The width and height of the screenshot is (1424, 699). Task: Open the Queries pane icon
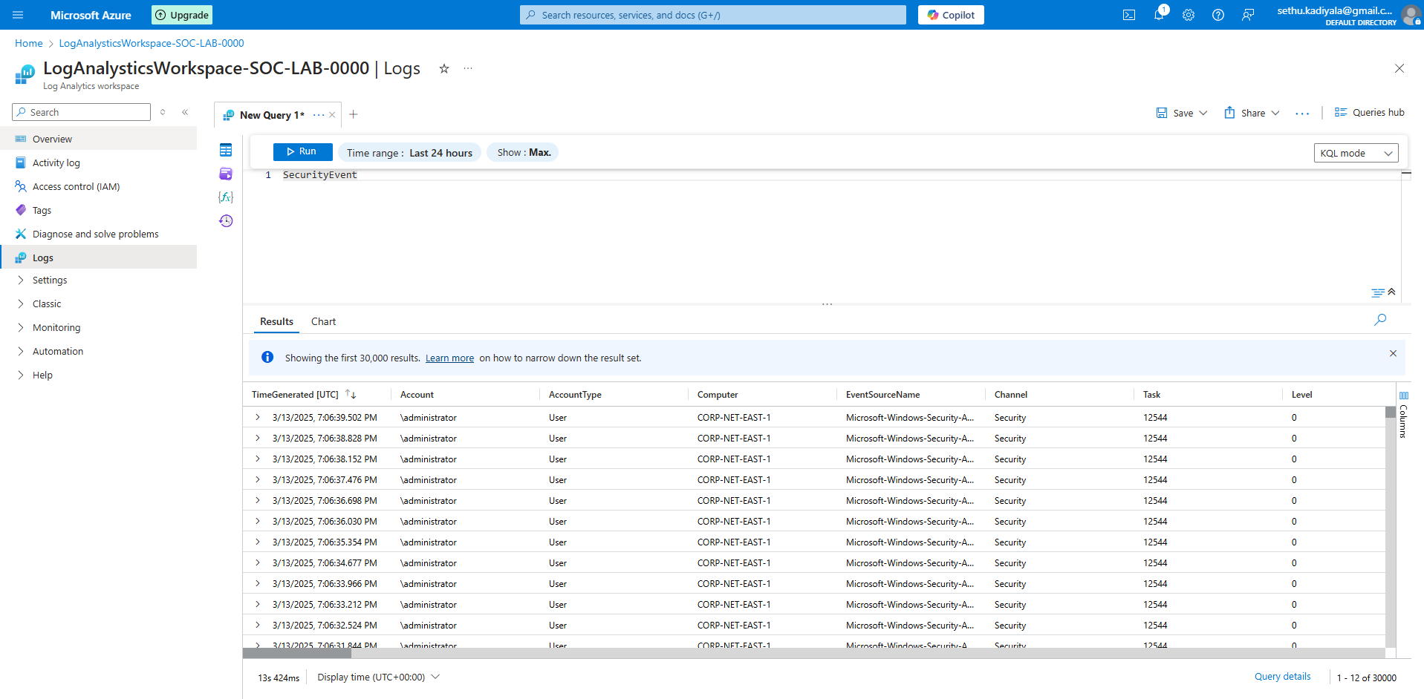click(x=226, y=174)
